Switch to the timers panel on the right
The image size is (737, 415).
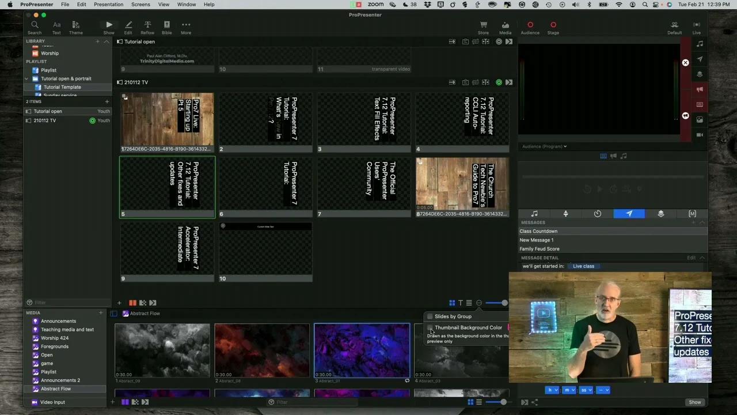tap(597, 214)
